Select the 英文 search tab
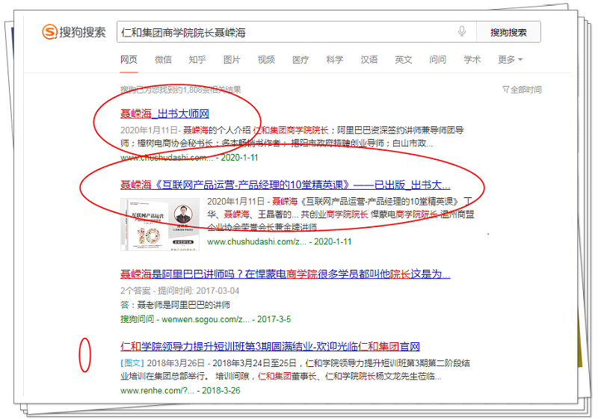Viewport: 598px width, 420px height. point(404,60)
